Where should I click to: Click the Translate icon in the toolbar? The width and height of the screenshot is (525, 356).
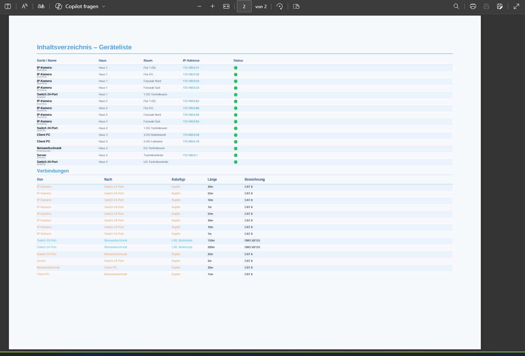coord(41,6)
